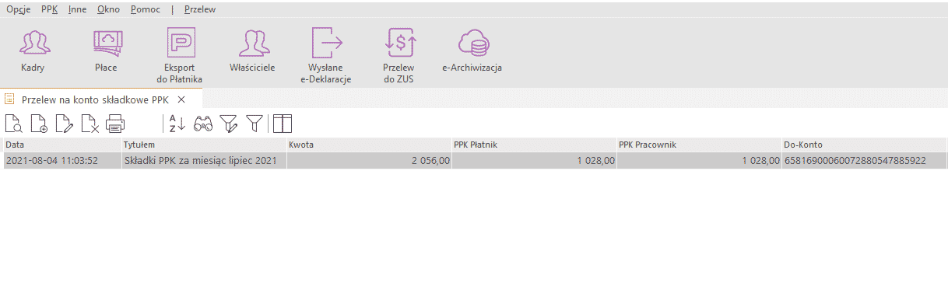Open the Pomoc menu
This screenshot has height=286, width=948.
pyautogui.click(x=146, y=9)
